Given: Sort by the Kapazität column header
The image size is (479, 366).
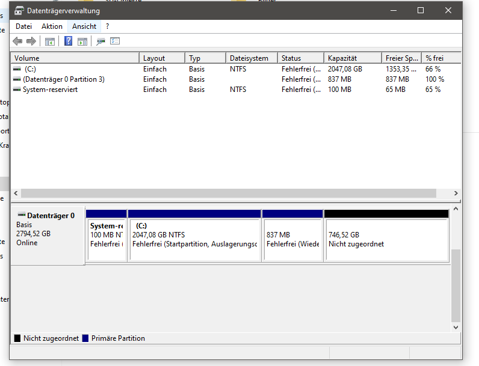Looking at the screenshot, I should click(x=353, y=58).
